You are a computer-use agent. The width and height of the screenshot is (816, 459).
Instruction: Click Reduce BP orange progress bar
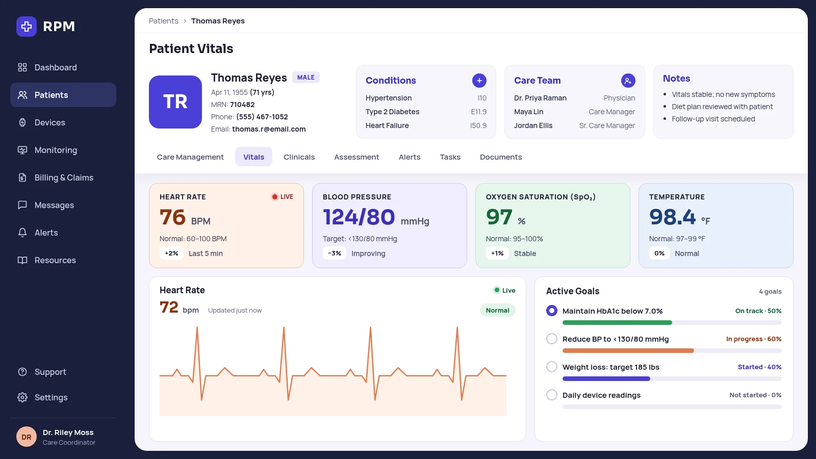(x=628, y=351)
